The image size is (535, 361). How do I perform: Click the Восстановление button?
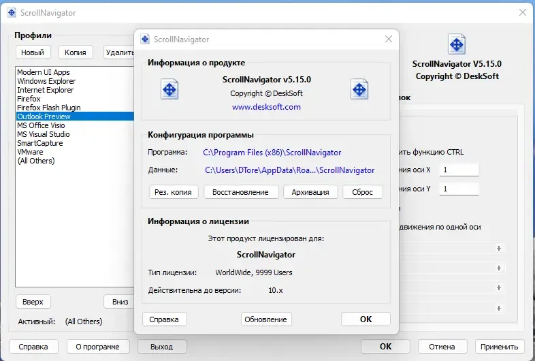240,192
